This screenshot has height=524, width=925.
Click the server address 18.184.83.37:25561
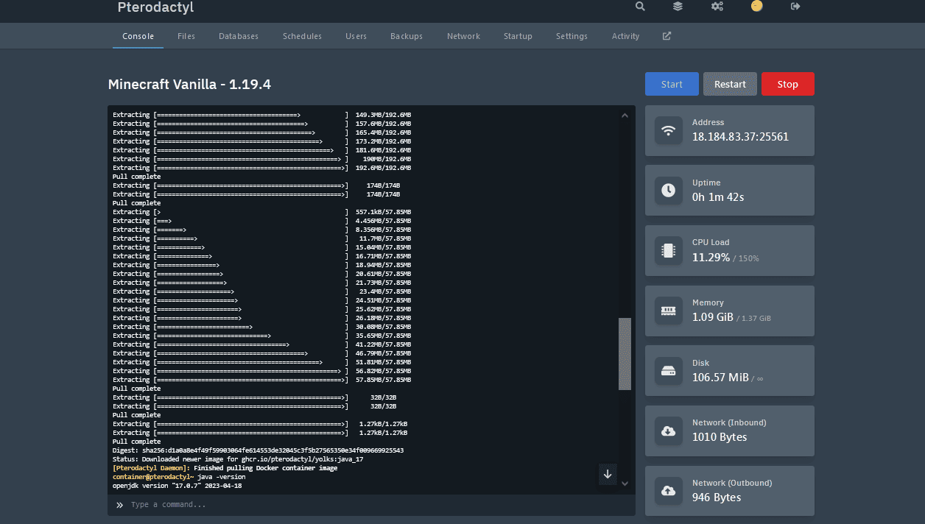tap(740, 137)
